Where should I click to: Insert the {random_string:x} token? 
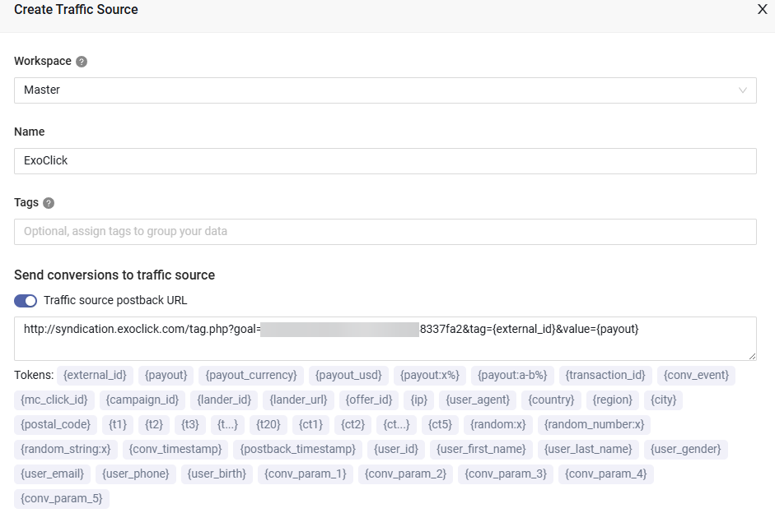(x=66, y=450)
